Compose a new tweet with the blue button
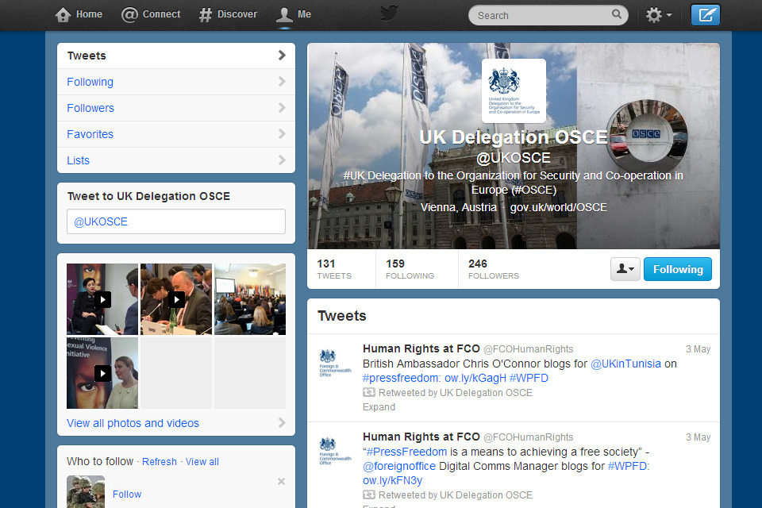The height and width of the screenshot is (508, 762). tap(705, 14)
